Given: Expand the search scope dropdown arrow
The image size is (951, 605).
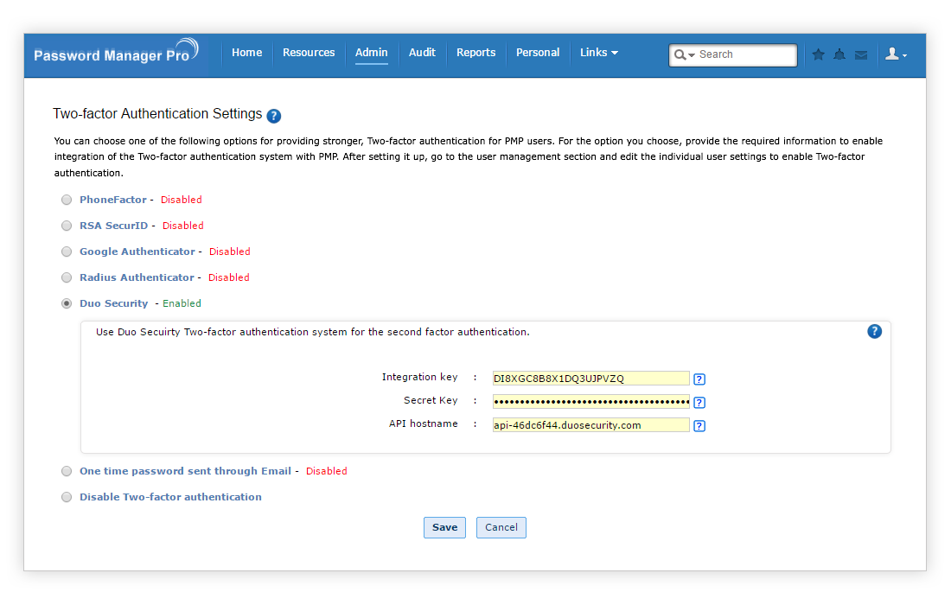Looking at the screenshot, I should click(x=686, y=55).
